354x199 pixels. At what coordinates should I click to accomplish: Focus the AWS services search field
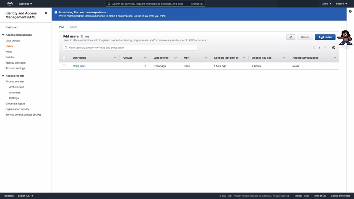[155, 4]
